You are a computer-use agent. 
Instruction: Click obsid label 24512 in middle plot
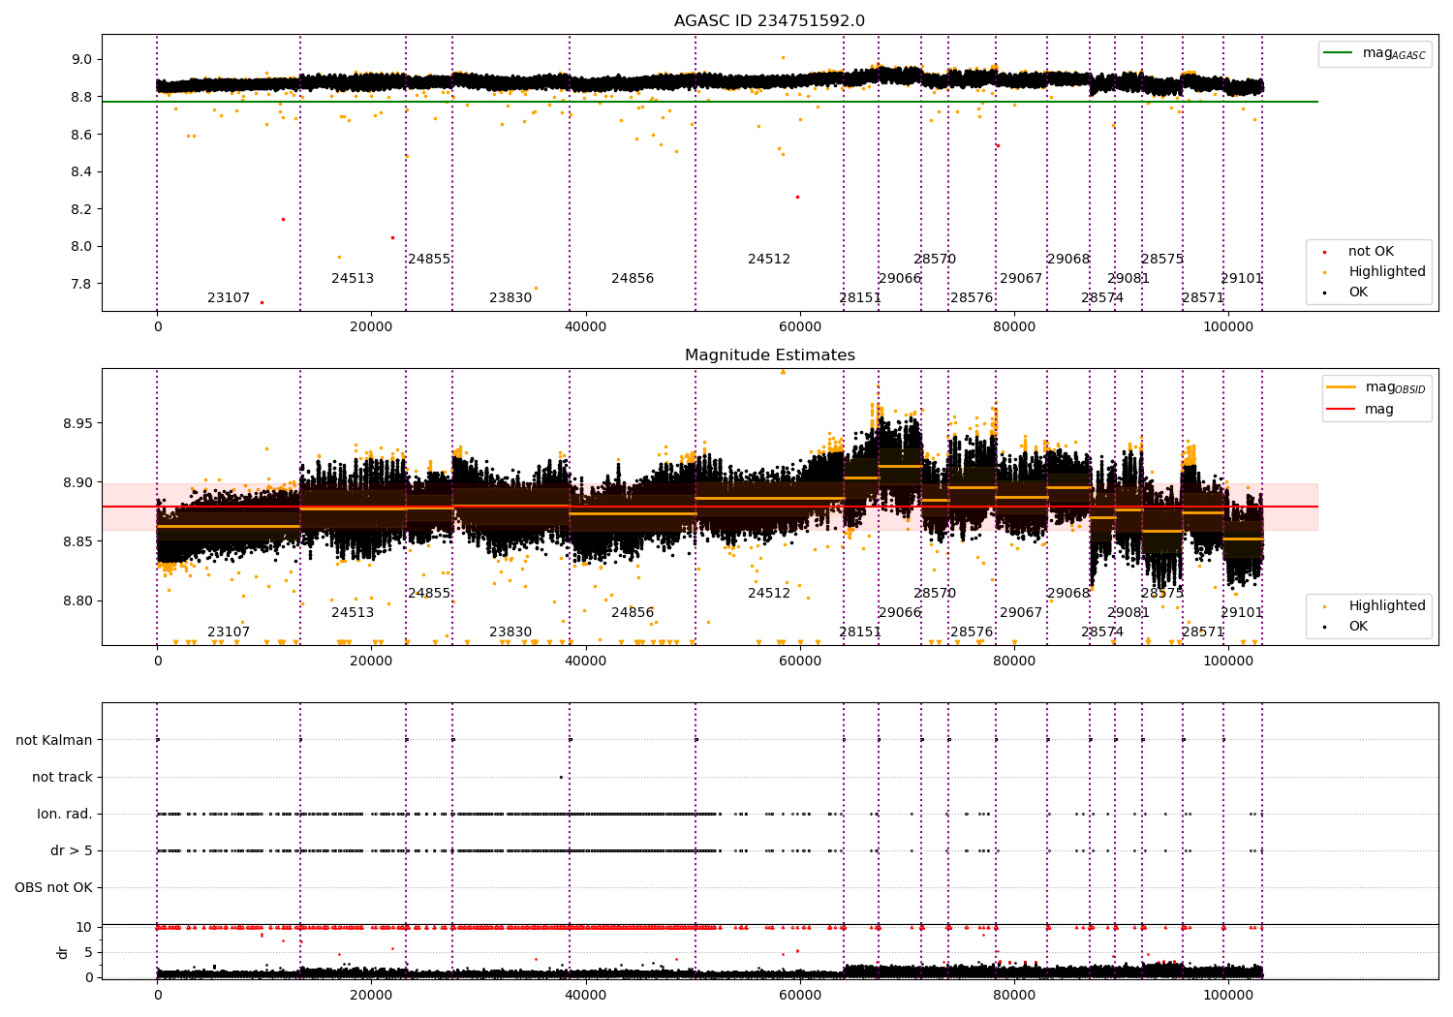[x=769, y=594]
